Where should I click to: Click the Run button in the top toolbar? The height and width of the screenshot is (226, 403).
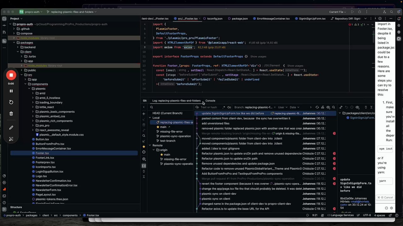(x=352, y=12)
